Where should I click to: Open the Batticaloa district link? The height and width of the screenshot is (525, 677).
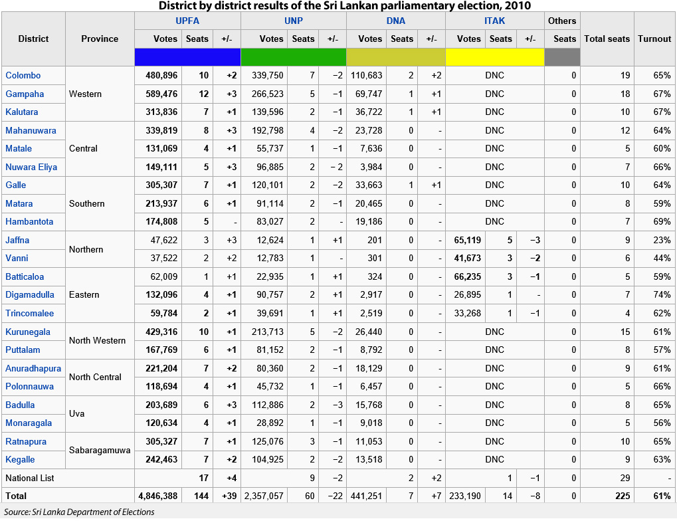pyautogui.click(x=25, y=276)
